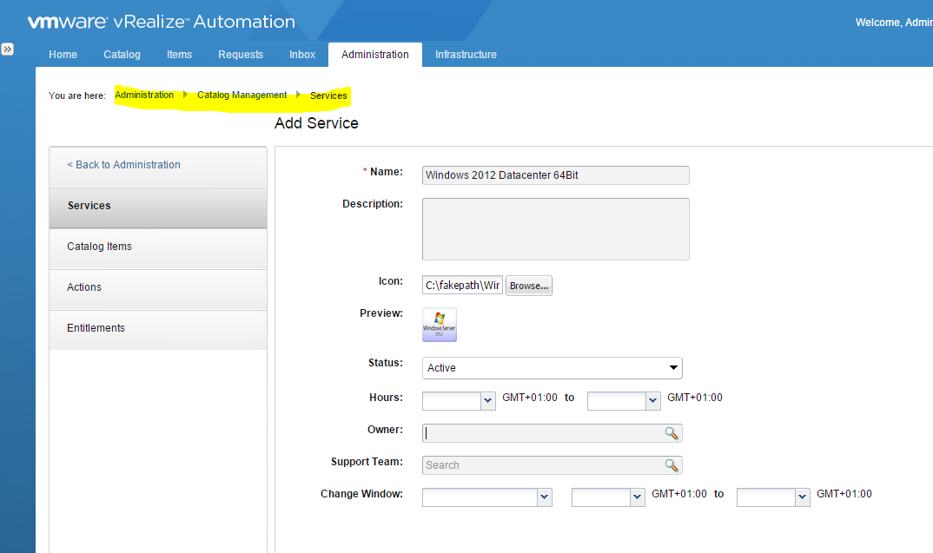The image size is (933, 553).
Task: Switch to the Home tab
Action: coord(63,55)
